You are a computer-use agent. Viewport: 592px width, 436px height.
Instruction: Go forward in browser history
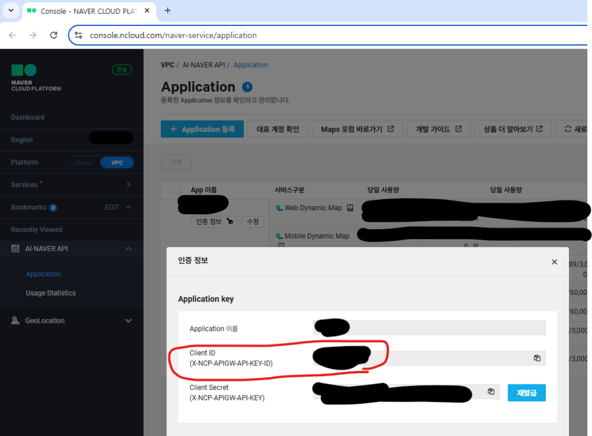point(33,35)
